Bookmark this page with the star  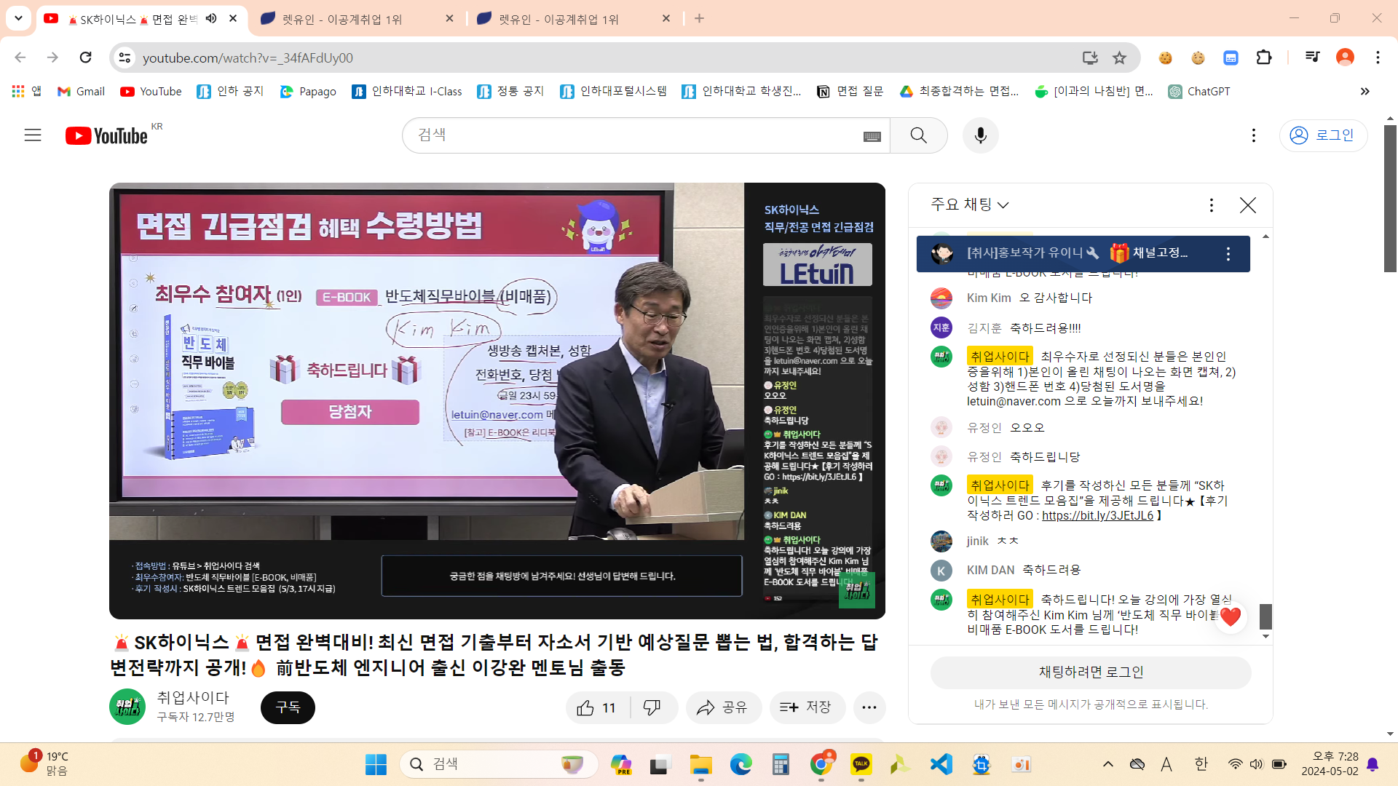(x=1120, y=57)
